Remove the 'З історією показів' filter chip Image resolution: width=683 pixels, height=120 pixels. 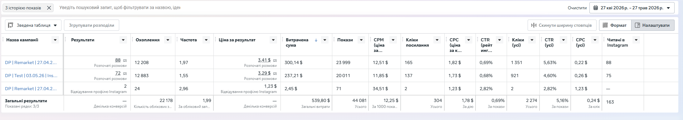click(49, 8)
